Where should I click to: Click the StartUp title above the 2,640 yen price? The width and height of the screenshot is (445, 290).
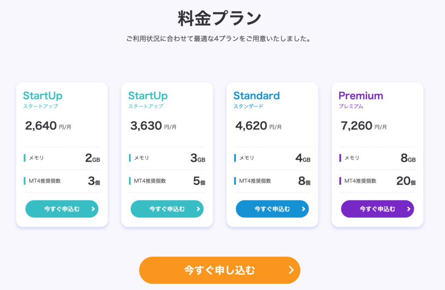point(43,96)
